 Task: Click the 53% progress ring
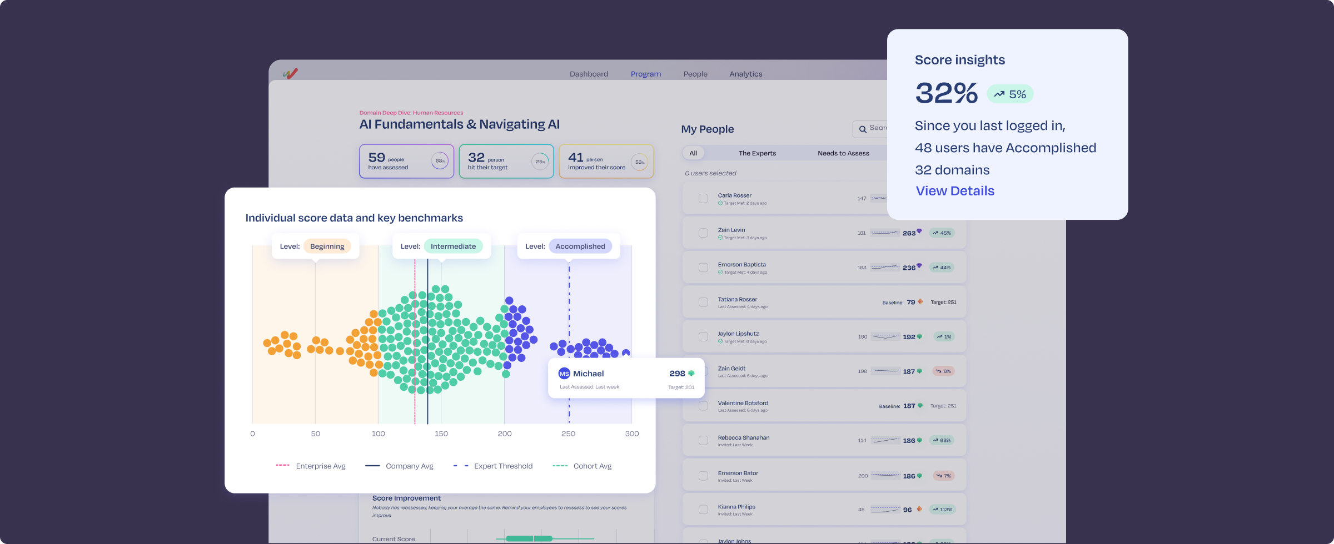click(x=640, y=162)
